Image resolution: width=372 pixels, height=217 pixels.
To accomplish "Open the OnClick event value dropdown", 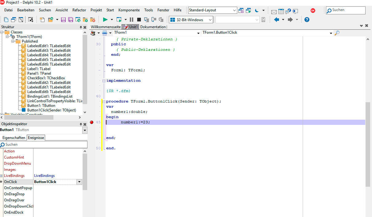I will click(x=79, y=182).
